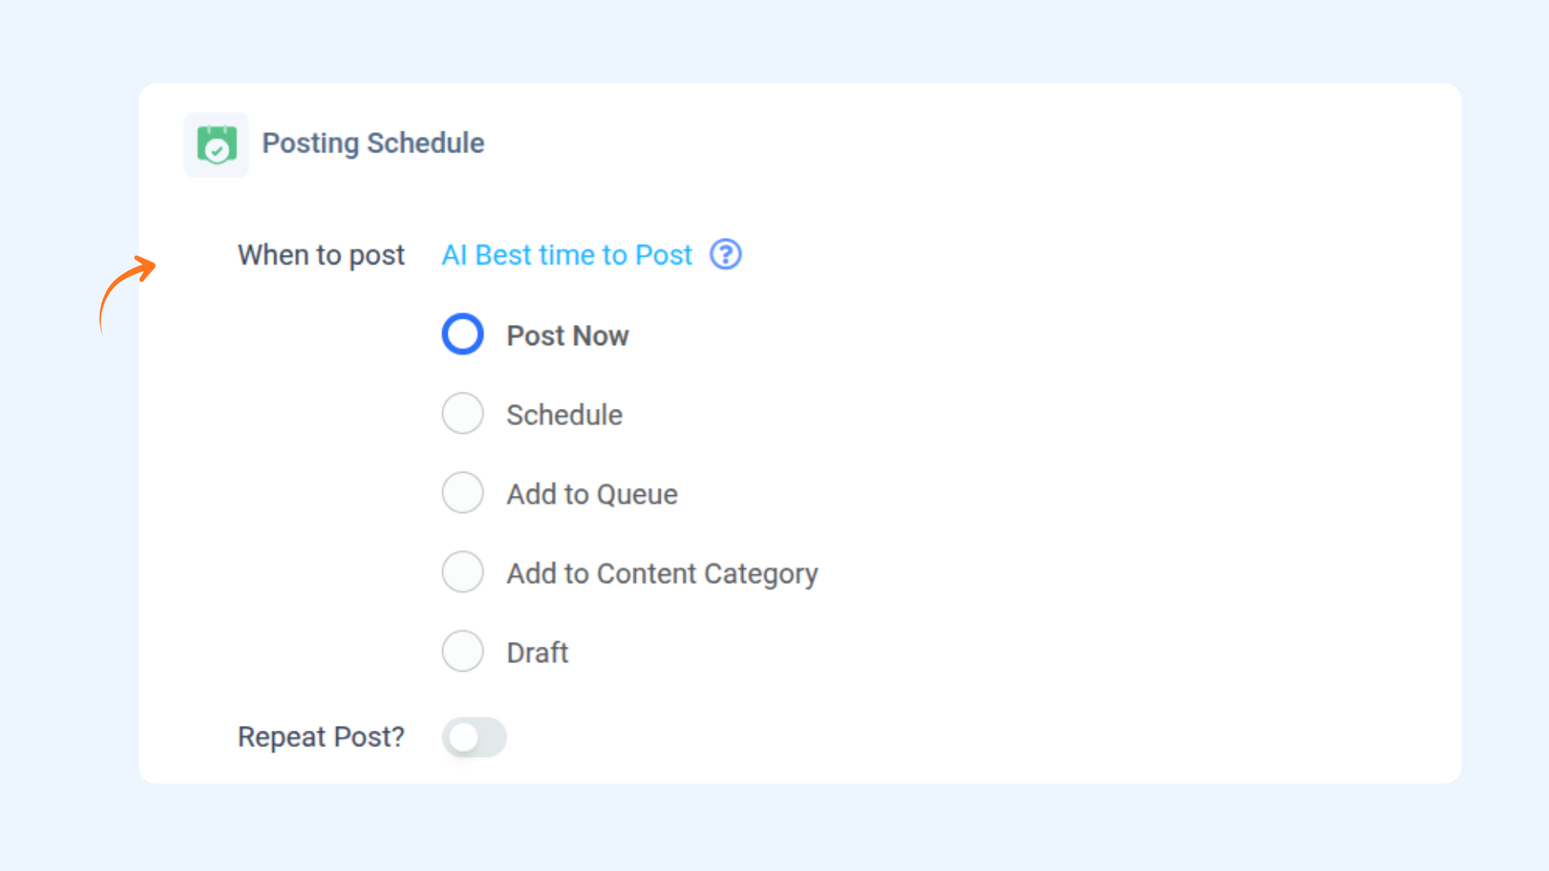1549x871 pixels.
Task: Click the Add to Queue label text
Action: pos(591,494)
